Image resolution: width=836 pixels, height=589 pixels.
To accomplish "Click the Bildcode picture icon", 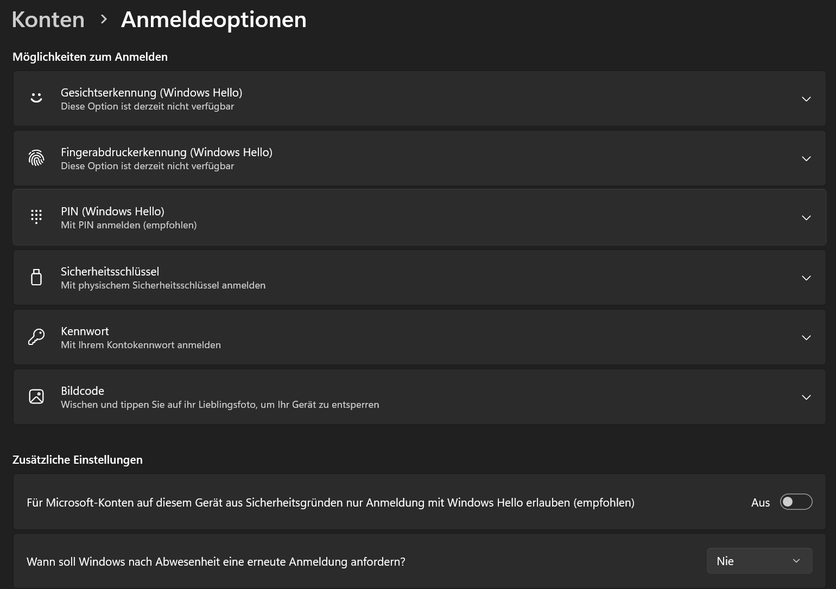I will (x=36, y=396).
